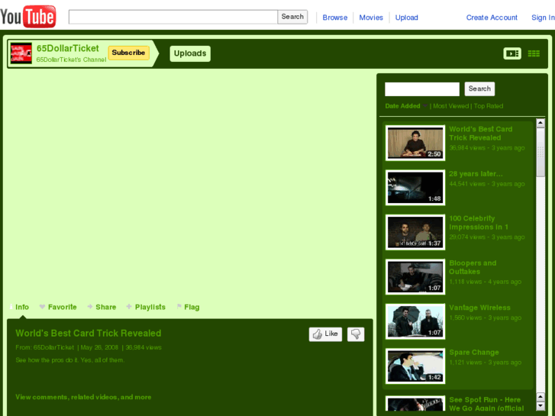Open the Flag tab label
The width and height of the screenshot is (555, 416).
click(x=192, y=307)
